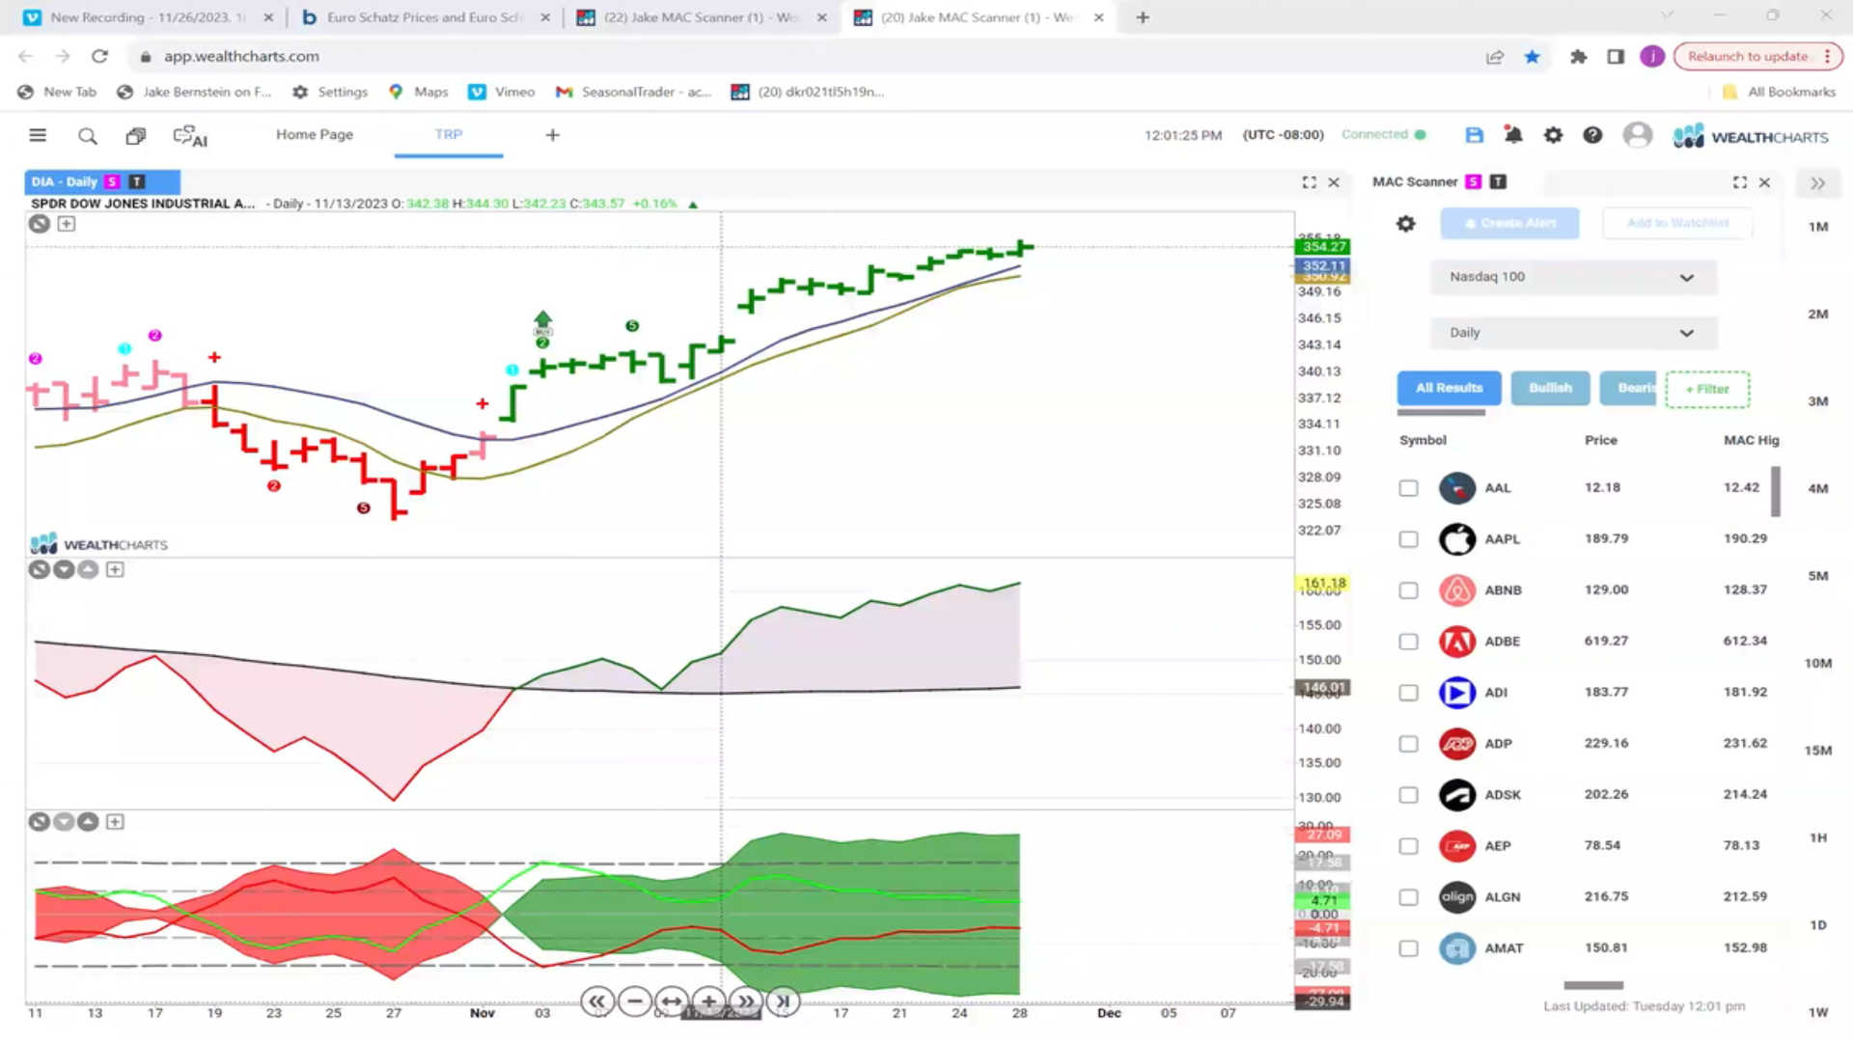Expand the Nasdaq 100 universe dropdown
This screenshot has width=1853, height=1042.
click(x=1573, y=277)
